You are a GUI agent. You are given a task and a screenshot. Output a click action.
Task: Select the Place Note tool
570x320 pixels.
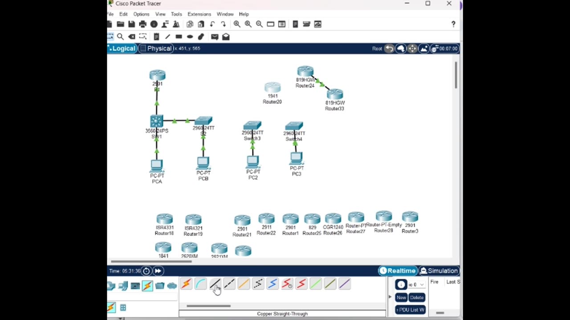point(156,36)
